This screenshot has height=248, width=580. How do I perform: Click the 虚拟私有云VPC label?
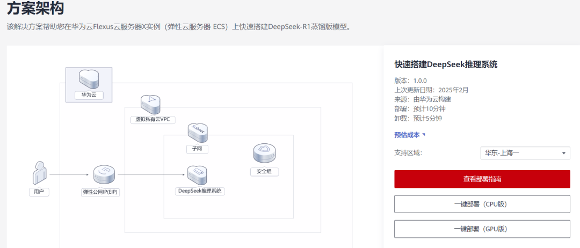tap(153, 120)
